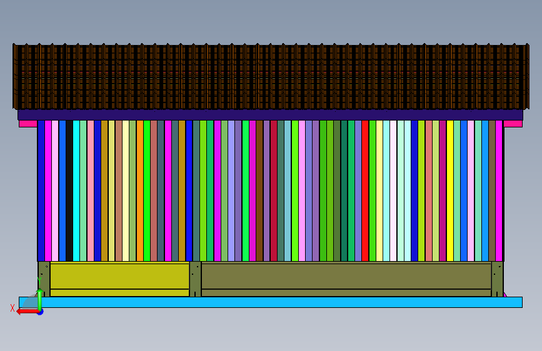Click the pink end cap on left
The height and width of the screenshot is (351, 542).
(28, 124)
